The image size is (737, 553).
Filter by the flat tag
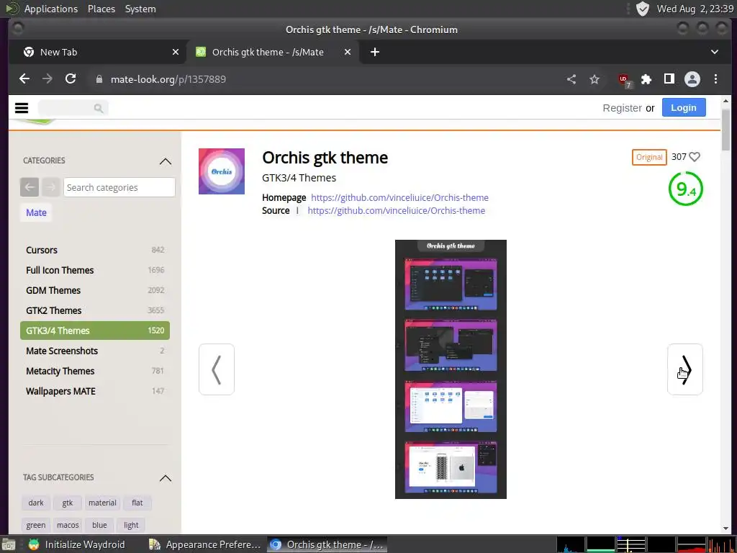coord(137,503)
